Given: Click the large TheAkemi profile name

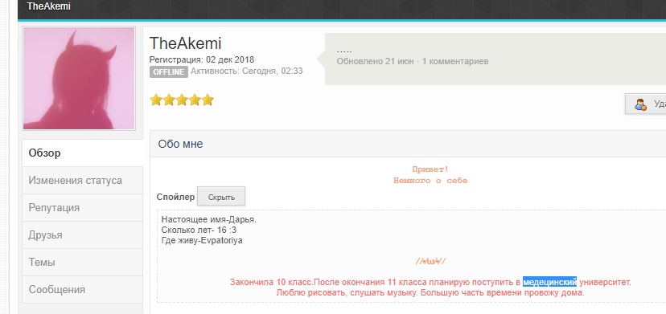Looking at the screenshot, I should (x=185, y=43).
